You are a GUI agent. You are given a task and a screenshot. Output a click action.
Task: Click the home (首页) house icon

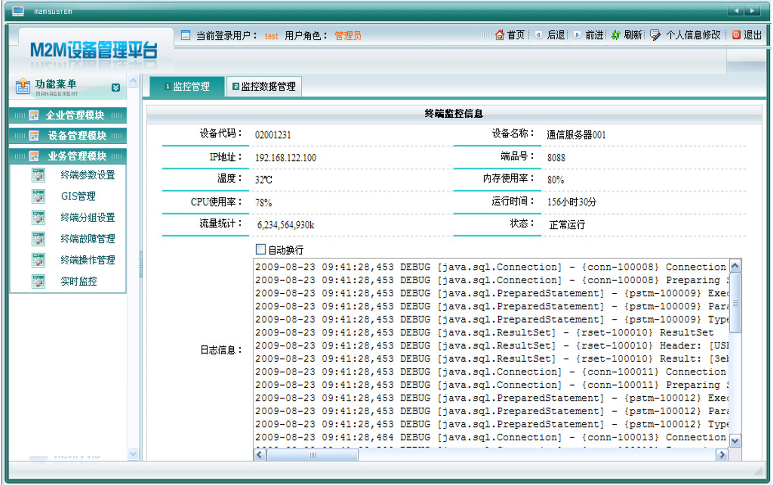[x=499, y=35]
